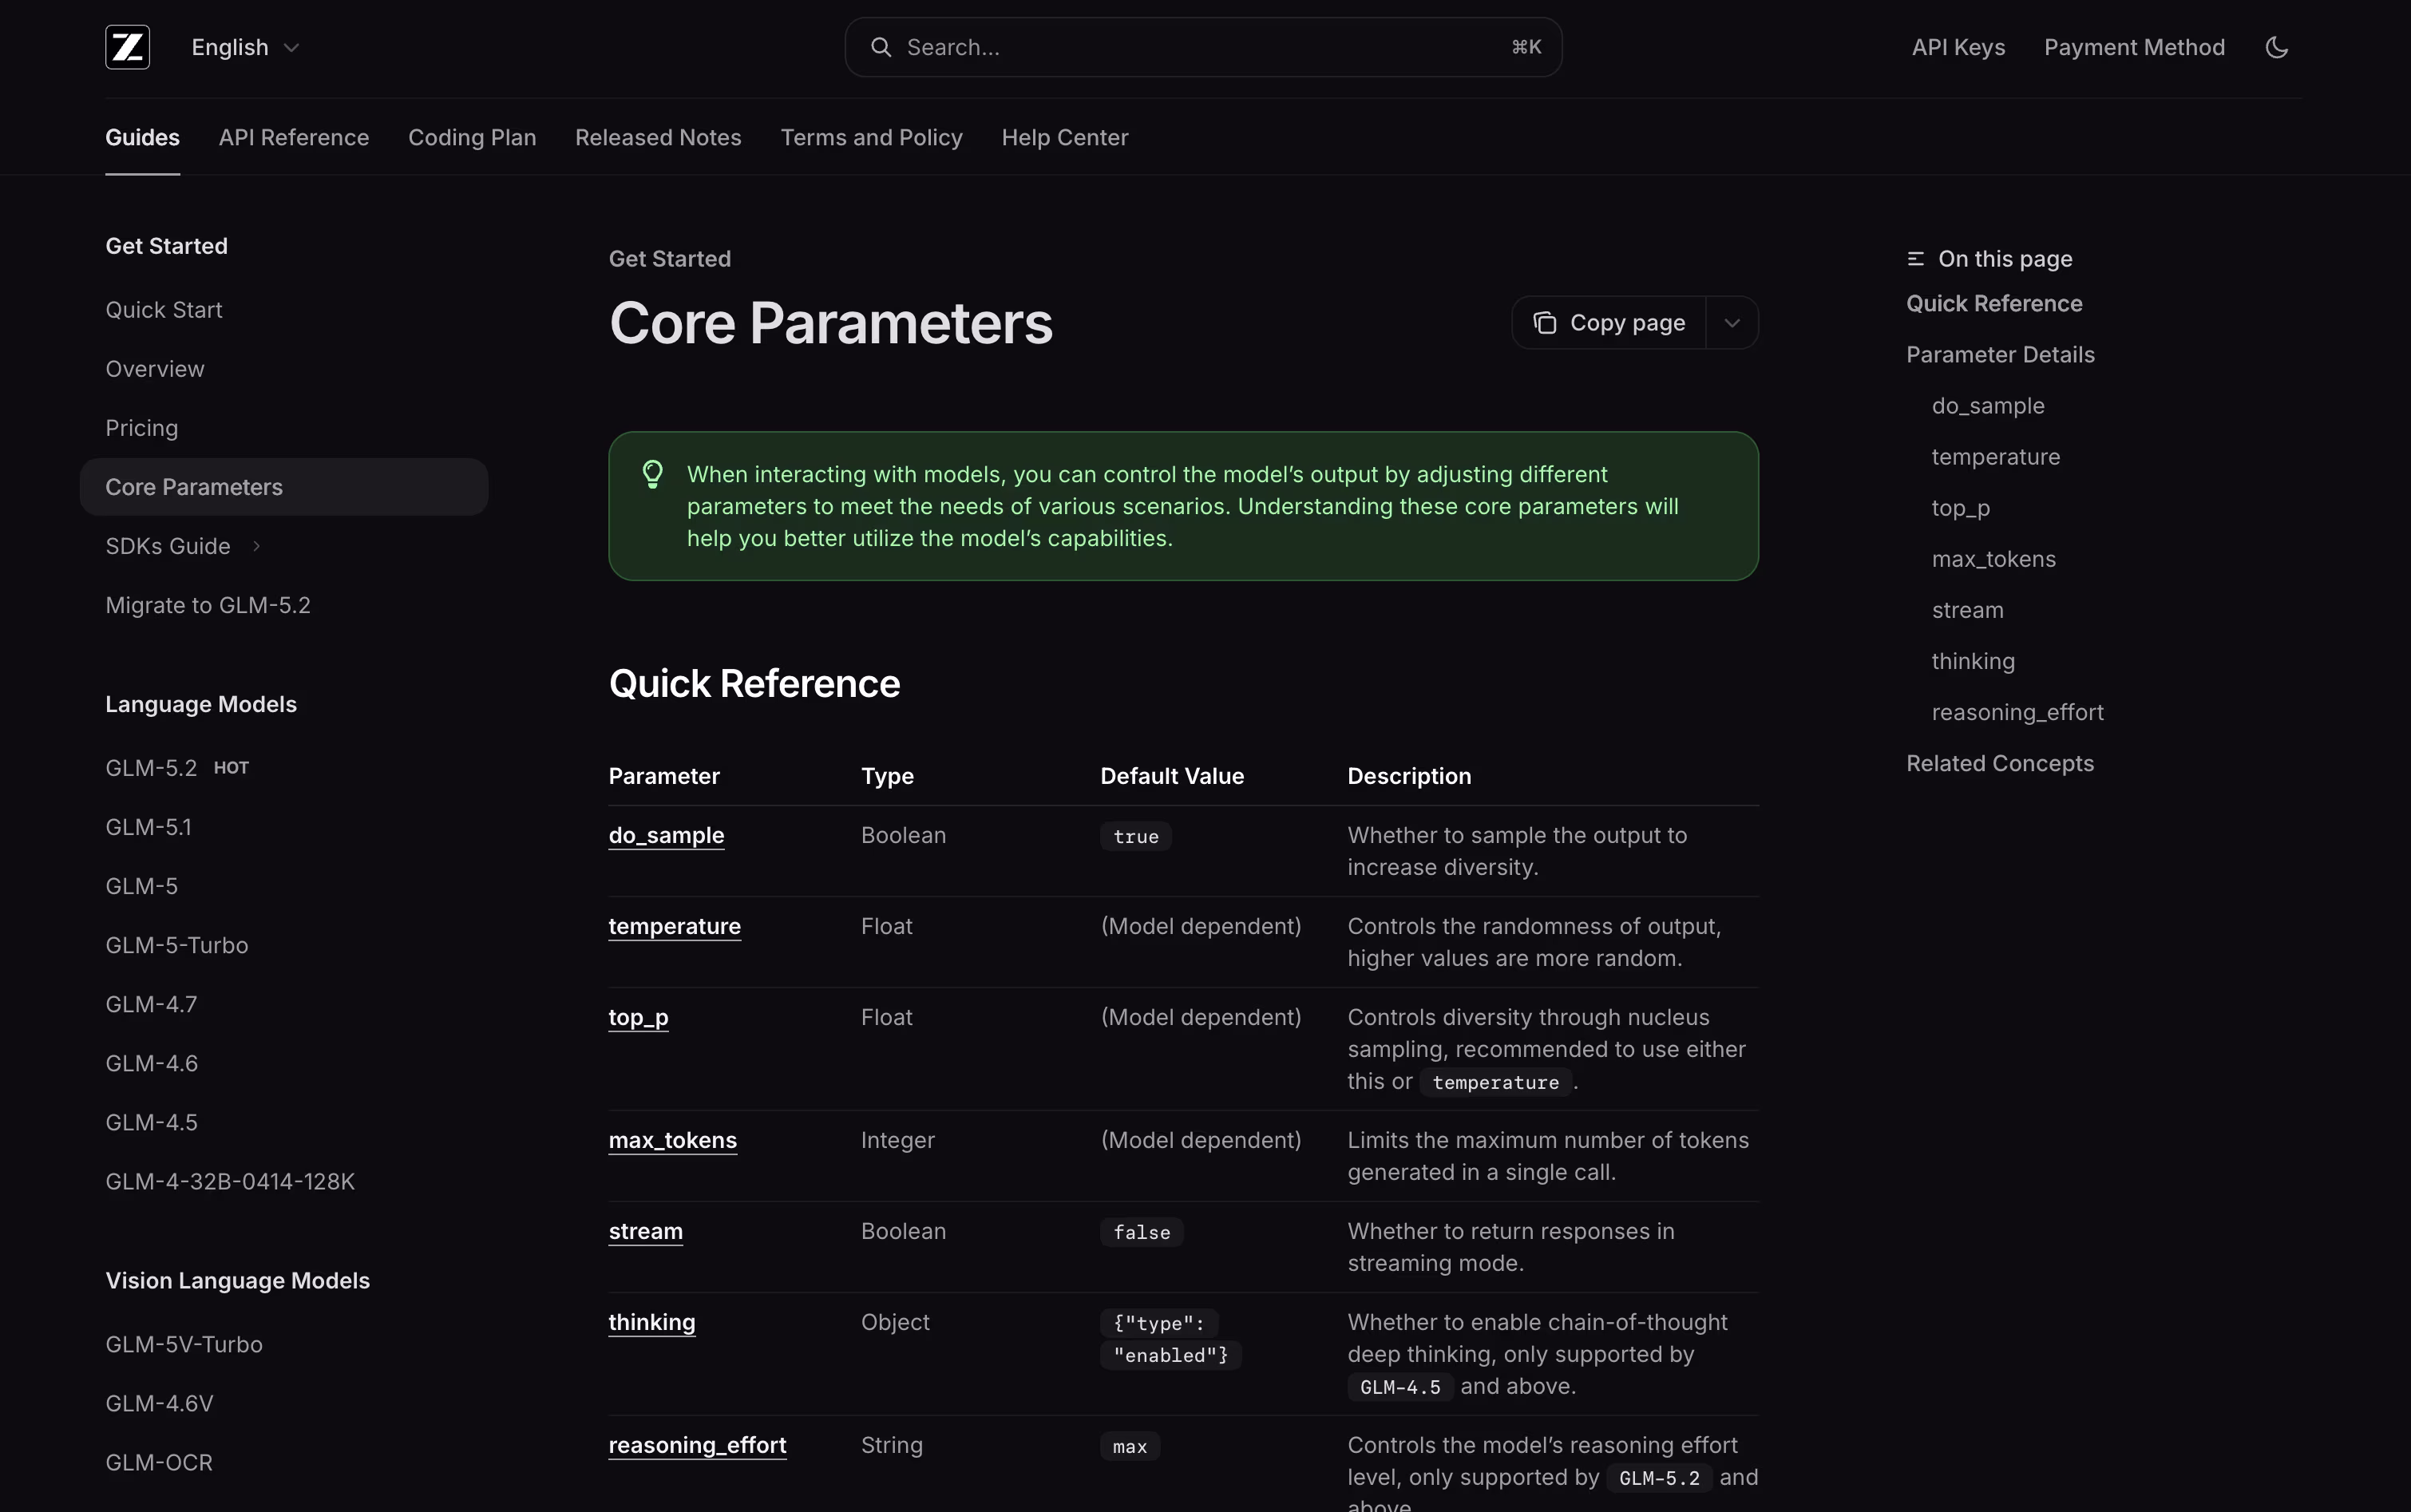This screenshot has width=2411, height=1512.
Task: Switch to the API Reference tab
Action: [x=294, y=137]
